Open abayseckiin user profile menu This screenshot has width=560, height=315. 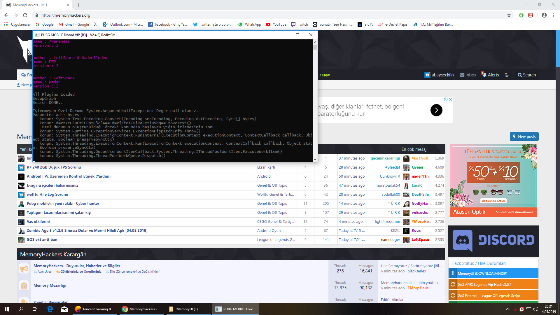pos(439,75)
